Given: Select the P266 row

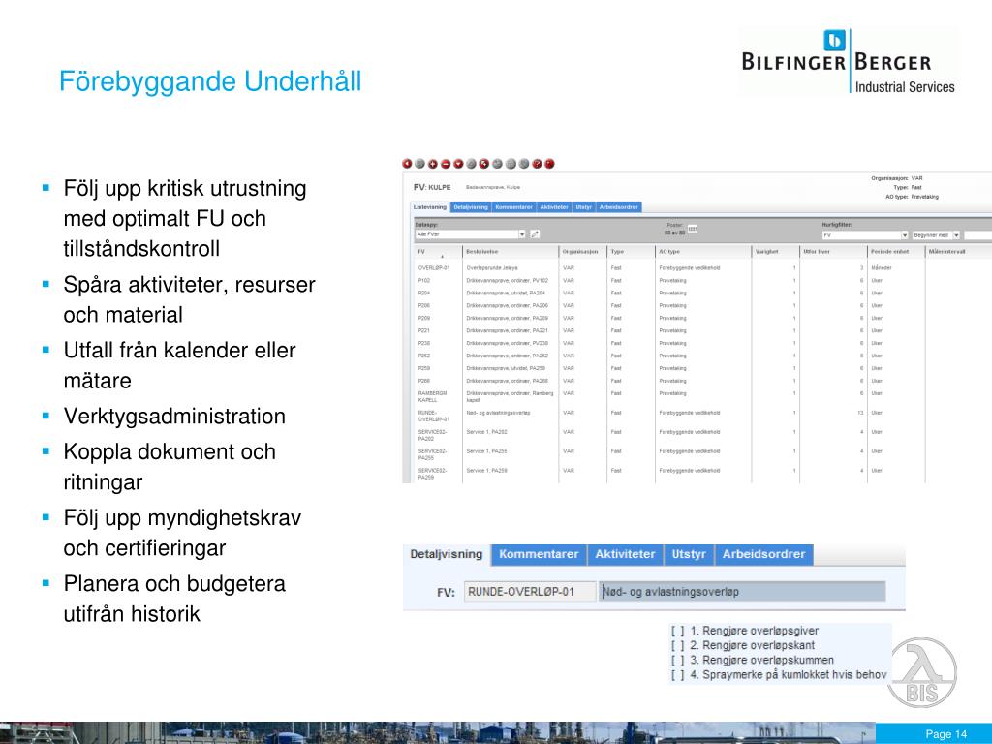Looking at the screenshot, I should [702, 381].
